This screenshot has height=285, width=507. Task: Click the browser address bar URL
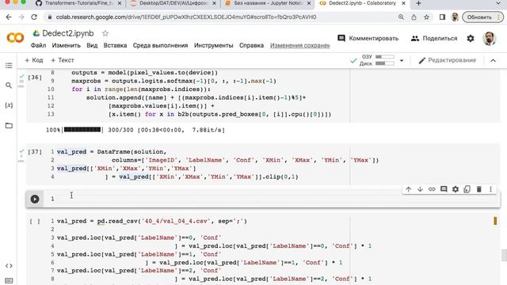pos(186,17)
